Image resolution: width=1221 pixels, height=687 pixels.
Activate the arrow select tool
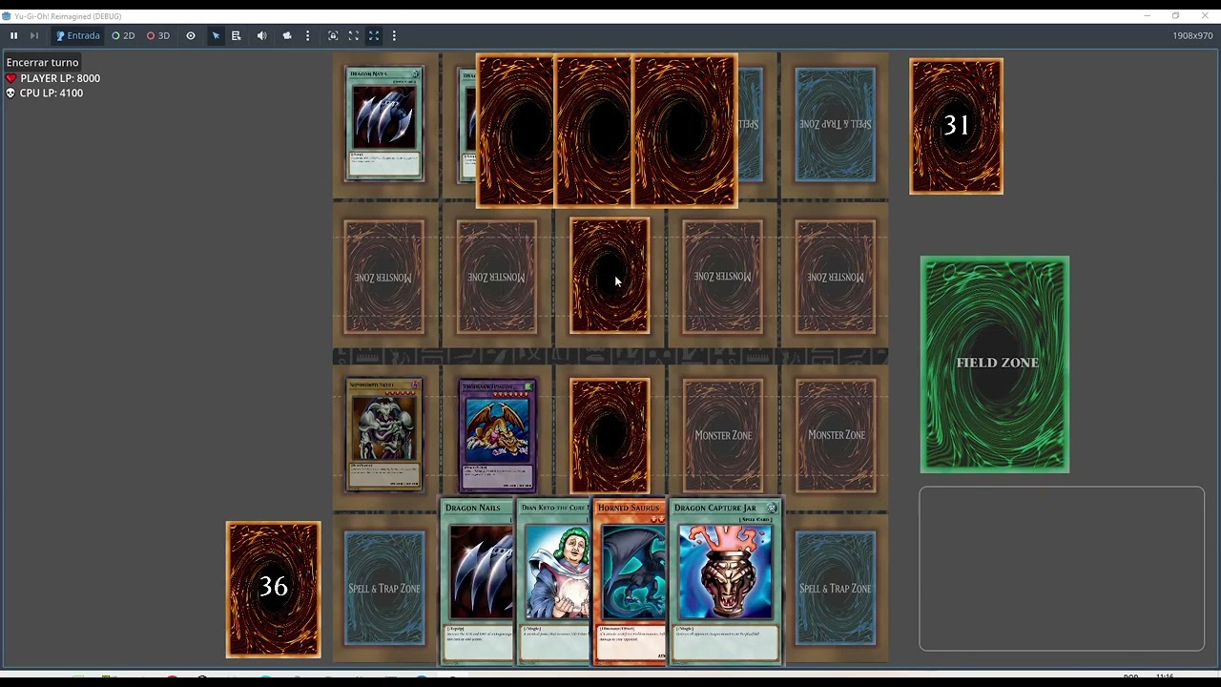(x=216, y=35)
